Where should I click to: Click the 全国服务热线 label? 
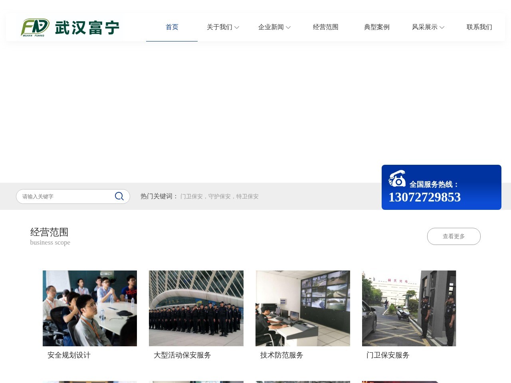434,184
